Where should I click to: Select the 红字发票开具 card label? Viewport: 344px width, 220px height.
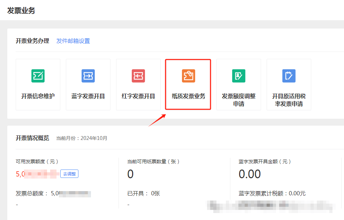tap(138, 96)
